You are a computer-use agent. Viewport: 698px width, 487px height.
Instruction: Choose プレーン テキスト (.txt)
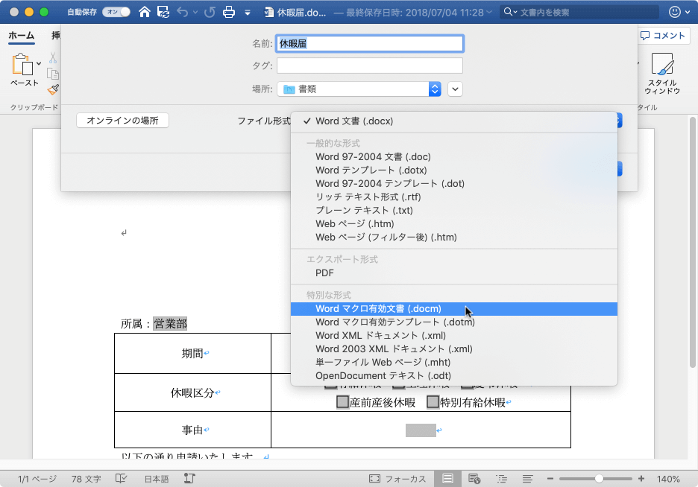[454, 210]
